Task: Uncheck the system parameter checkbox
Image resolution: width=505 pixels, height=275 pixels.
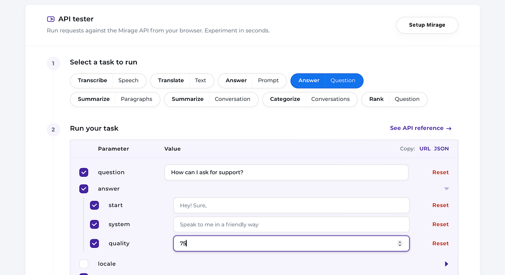Action: pos(94,224)
